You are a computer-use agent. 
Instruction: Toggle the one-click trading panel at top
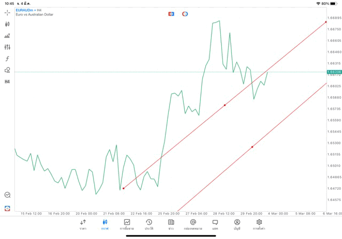point(171,13)
